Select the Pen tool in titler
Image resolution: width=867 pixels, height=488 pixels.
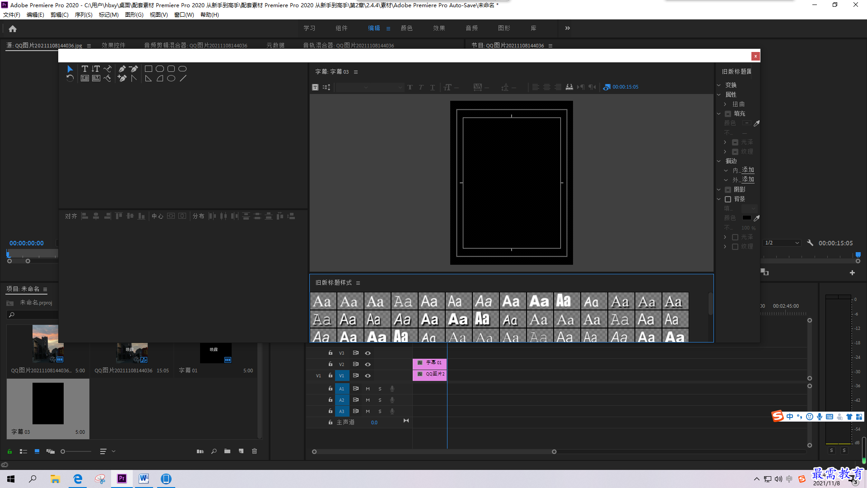[x=122, y=69]
